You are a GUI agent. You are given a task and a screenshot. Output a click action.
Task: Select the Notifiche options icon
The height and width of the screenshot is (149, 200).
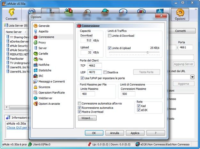[36, 65]
